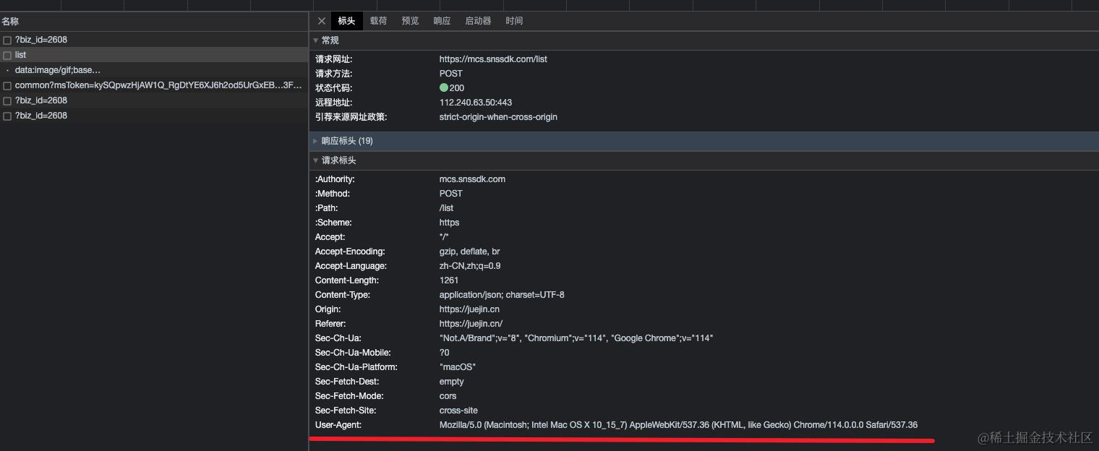Open the 预览 tab
The image size is (1099, 451).
pyautogui.click(x=410, y=21)
